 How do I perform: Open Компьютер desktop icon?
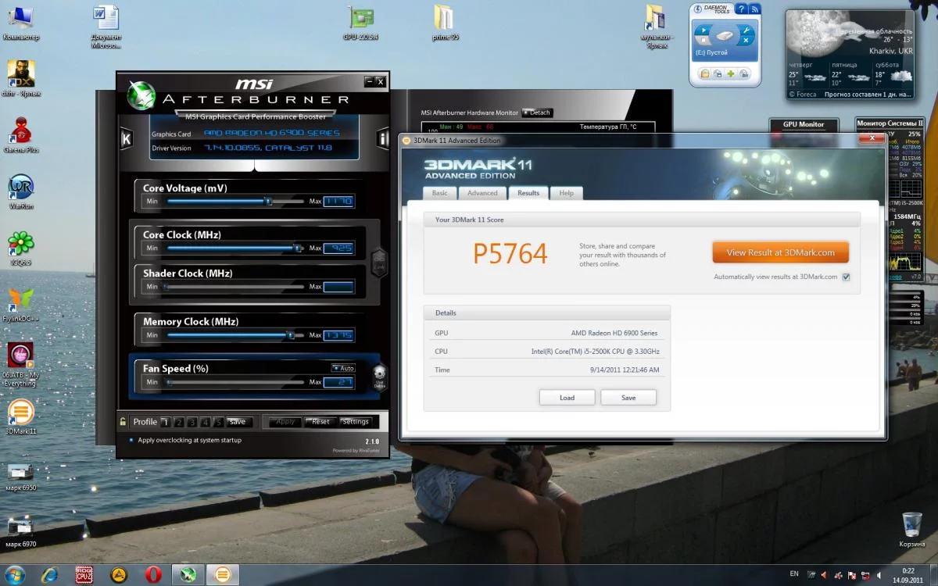pos(21,23)
